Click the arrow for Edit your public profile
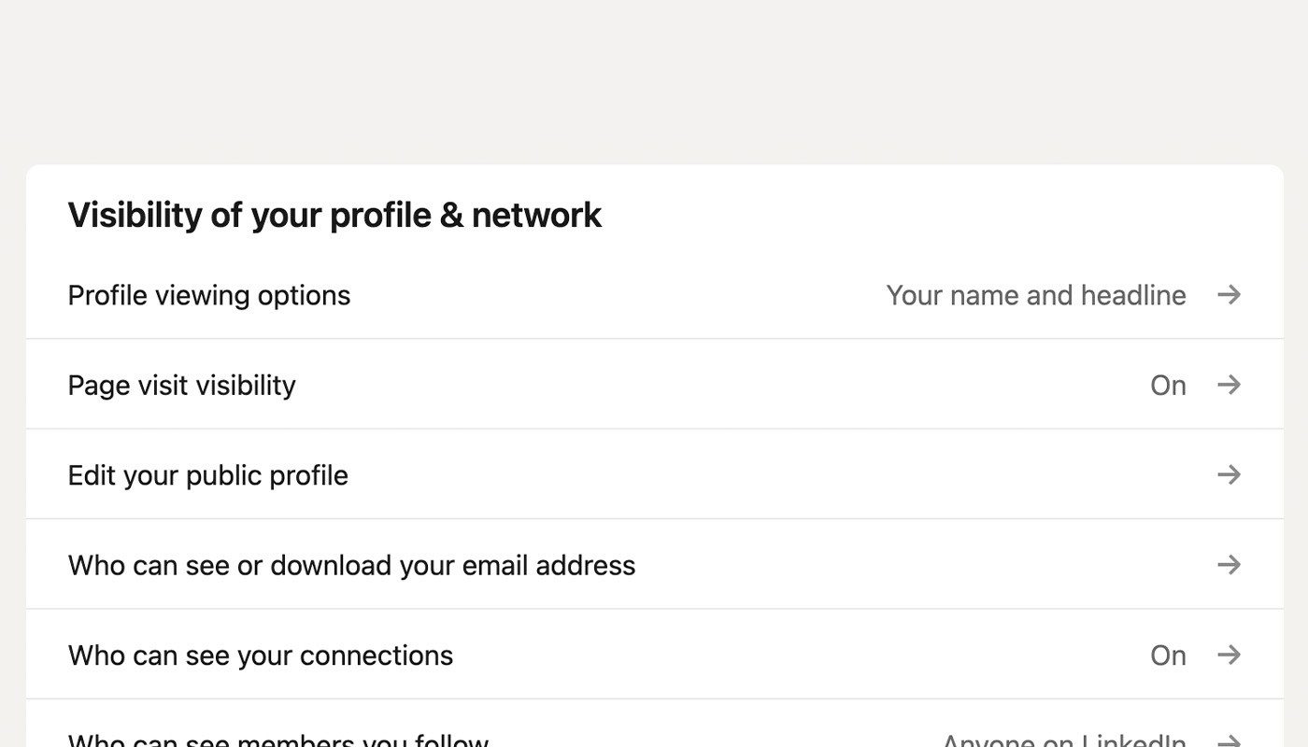Image resolution: width=1308 pixels, height=747 pixels. pyautogui.click(x=1230, y=473)
